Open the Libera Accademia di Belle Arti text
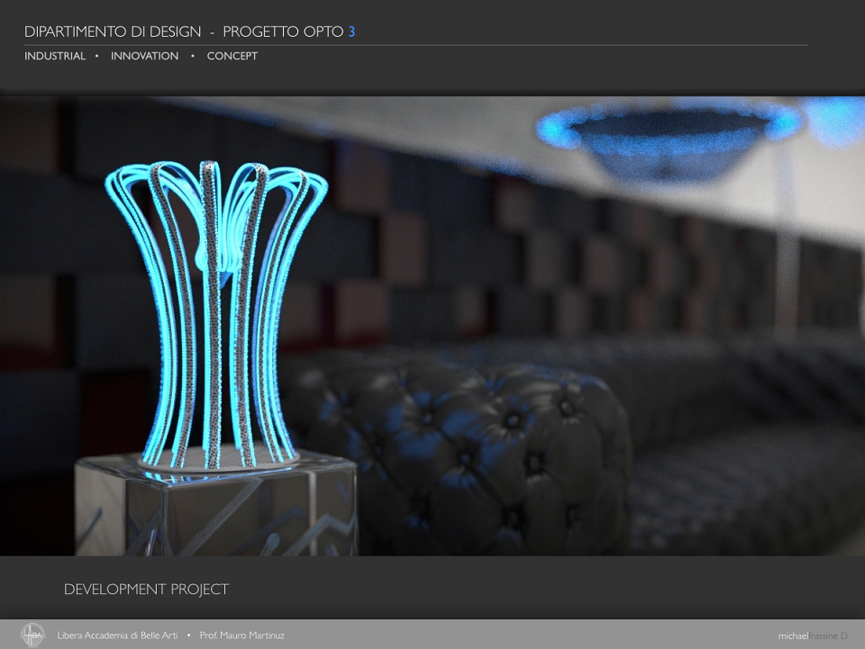This screenshot has height=649, width=865. coord(117,635)
